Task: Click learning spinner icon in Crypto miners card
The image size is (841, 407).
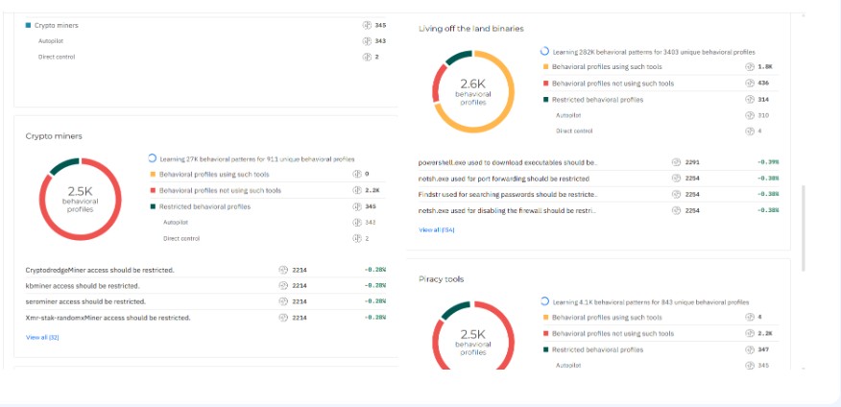Action: 152,158
